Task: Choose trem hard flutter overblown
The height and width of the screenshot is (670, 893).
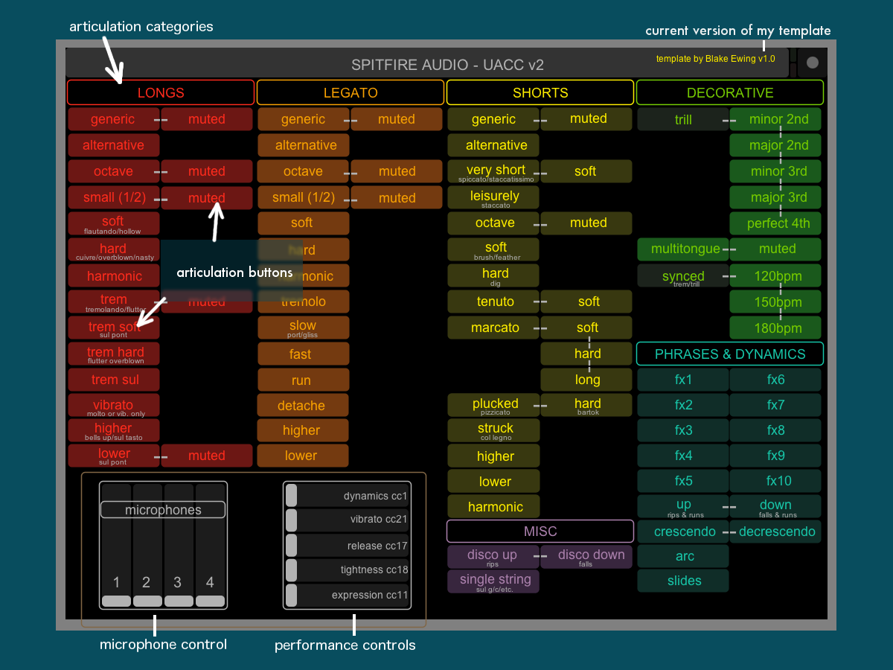Action: [x=113, y=354]
